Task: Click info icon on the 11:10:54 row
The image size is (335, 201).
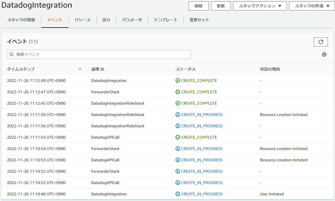Action: (178, 149)
